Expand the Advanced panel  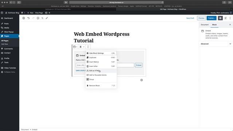click(216, 44)
